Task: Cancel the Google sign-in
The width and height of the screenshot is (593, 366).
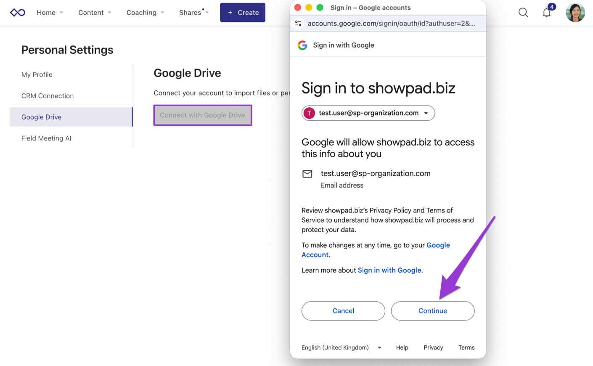Action: (343, 311)
